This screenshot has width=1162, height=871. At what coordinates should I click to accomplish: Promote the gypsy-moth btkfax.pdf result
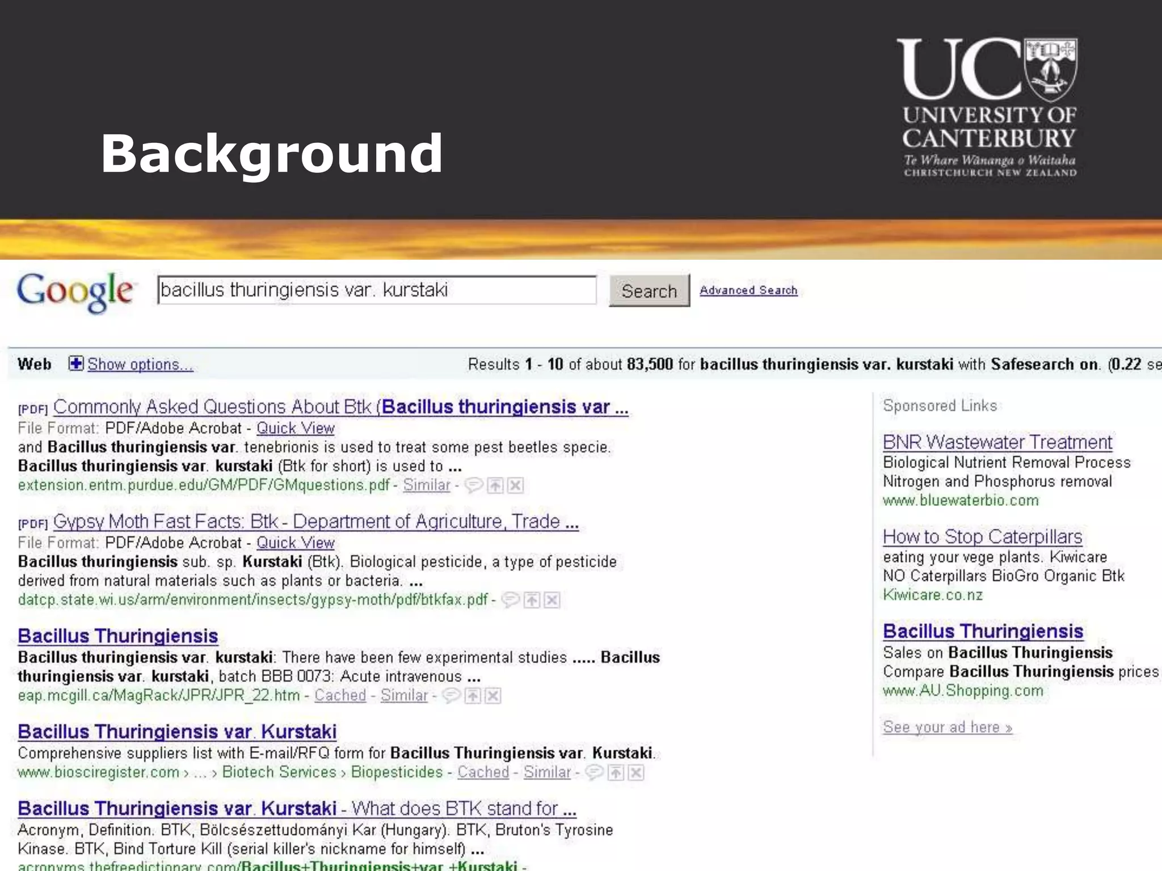[532, 600]
